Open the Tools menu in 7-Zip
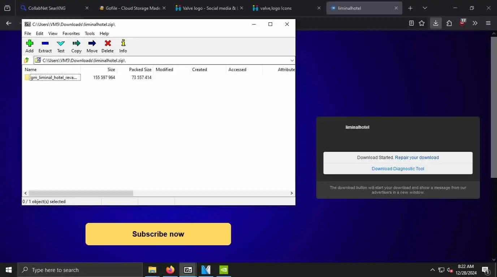Image resolution: width=497 pixels, height=277 pixels. [90, 34]
